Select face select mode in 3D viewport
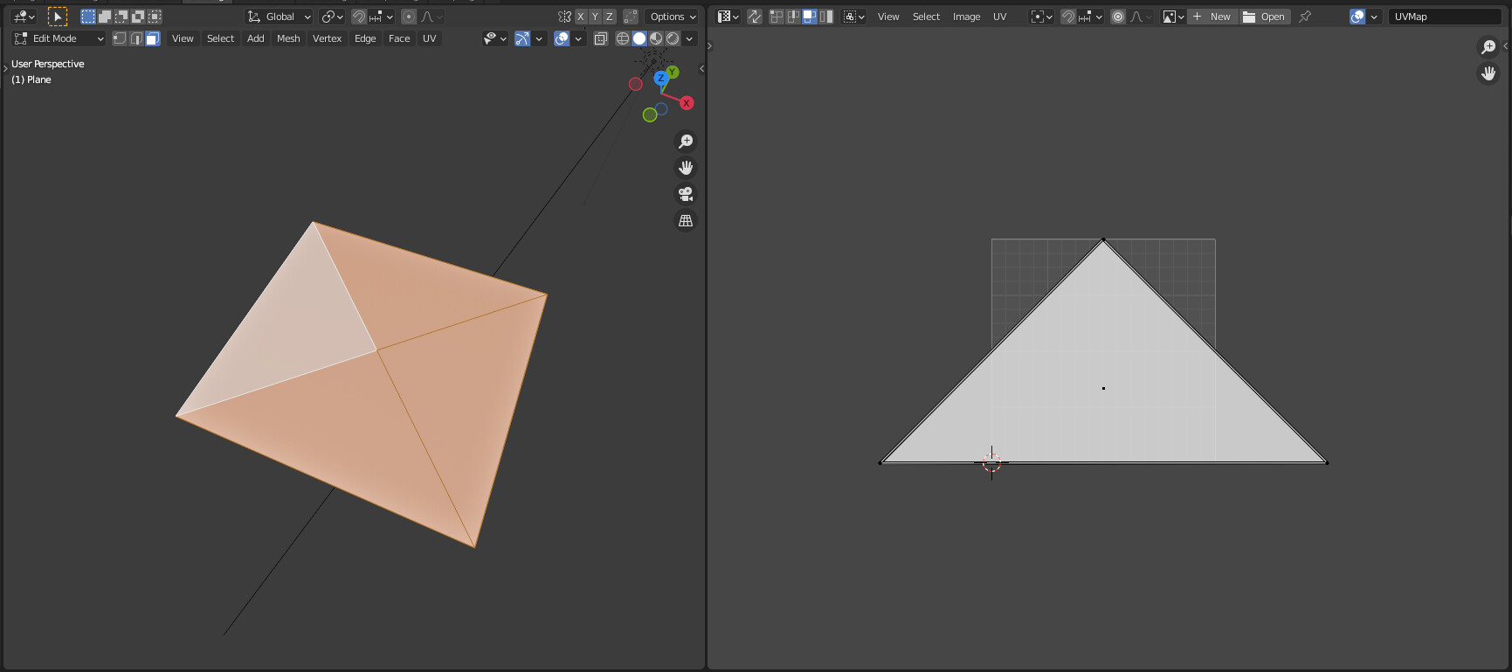Image resolution: width=1512 pixels, height=672 pixels. (x=153, y=38)
